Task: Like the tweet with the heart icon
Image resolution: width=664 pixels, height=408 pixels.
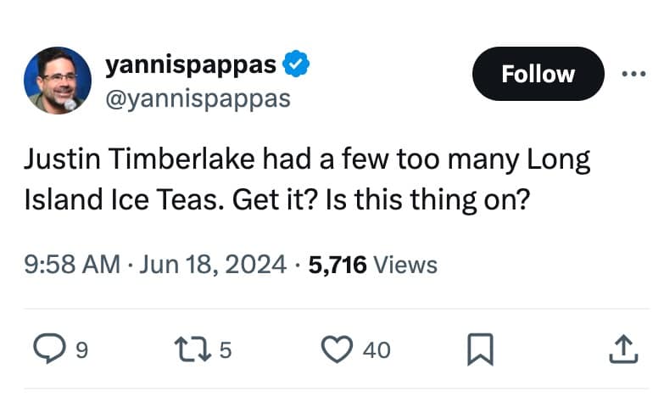Action: pos(339,349)
